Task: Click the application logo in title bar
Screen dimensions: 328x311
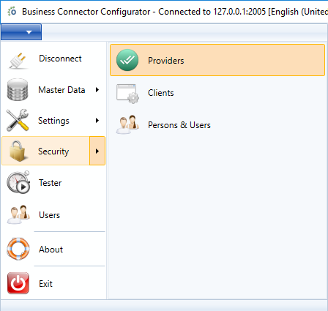Action: pos(12,11)
